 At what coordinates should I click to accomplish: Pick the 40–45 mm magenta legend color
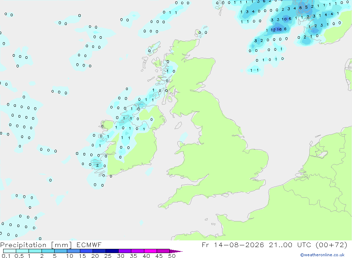coord(150,251)
